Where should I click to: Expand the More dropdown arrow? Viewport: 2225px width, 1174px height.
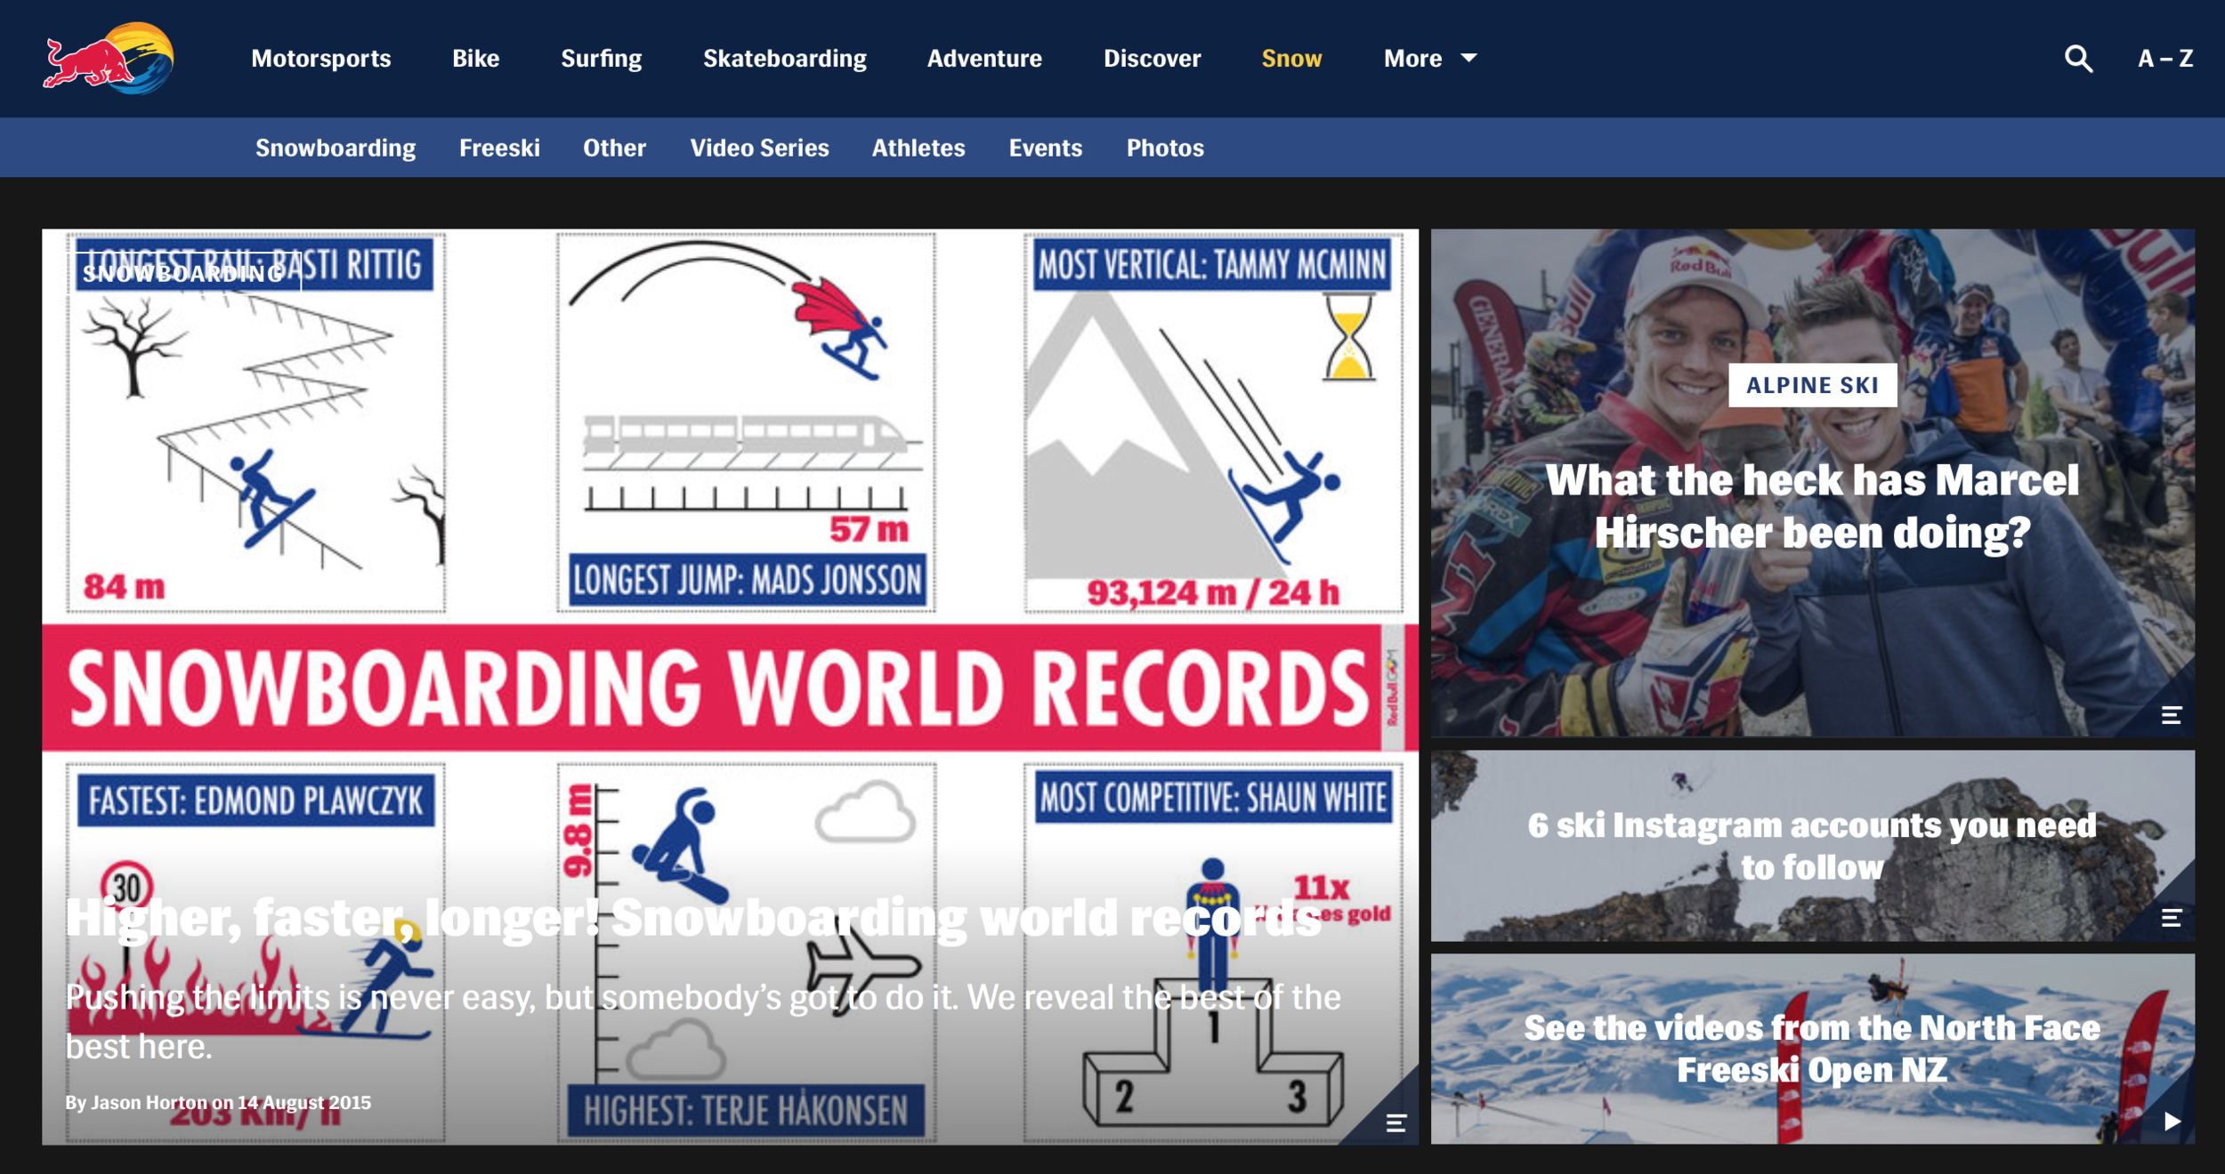coord(1469,58)
